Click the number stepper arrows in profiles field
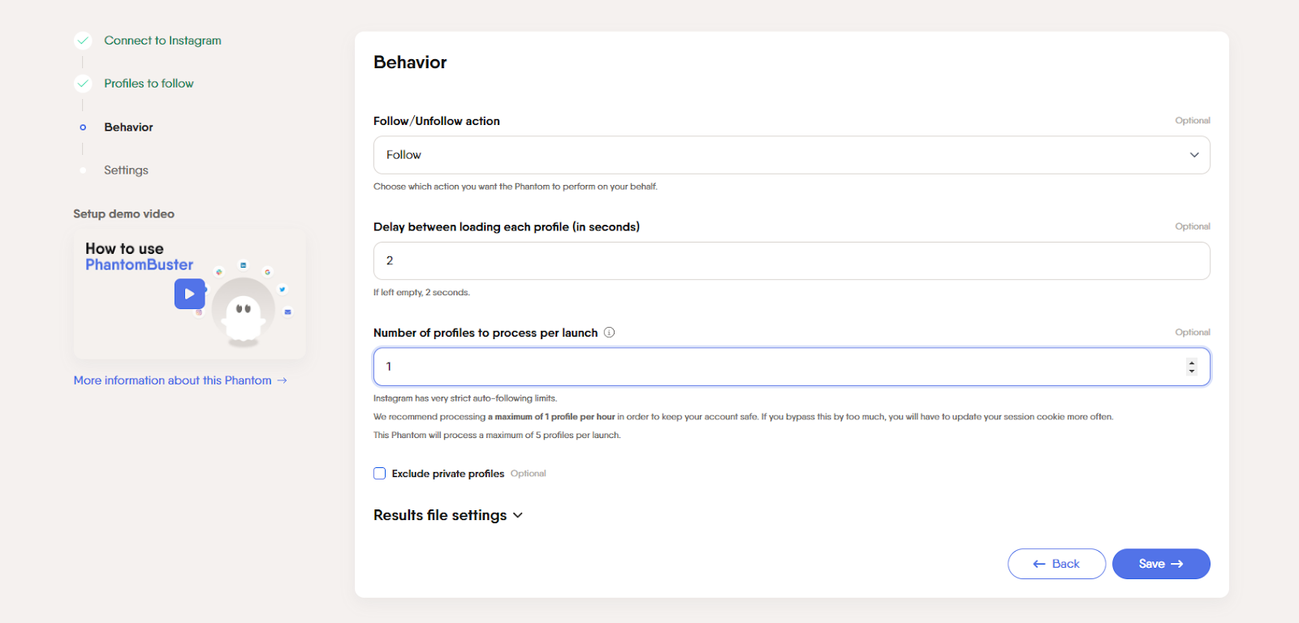Viewport: 1299px width, 623px height. point(1192,367)
